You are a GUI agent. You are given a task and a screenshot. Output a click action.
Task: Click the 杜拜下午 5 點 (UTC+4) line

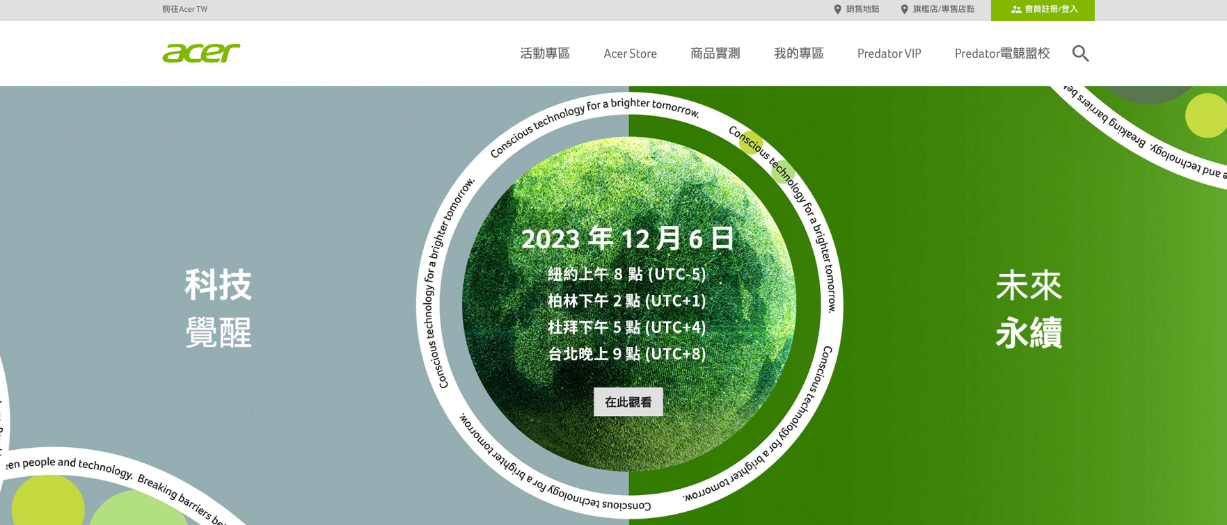pyautogui.click(x=627, y=327)
